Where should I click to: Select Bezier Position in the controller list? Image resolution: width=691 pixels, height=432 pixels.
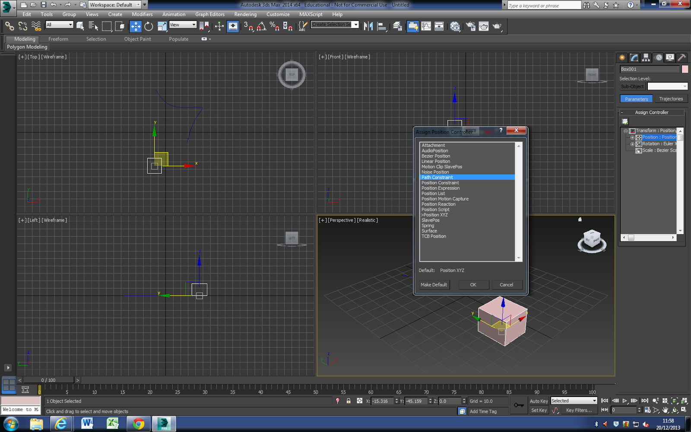point(436,156)
